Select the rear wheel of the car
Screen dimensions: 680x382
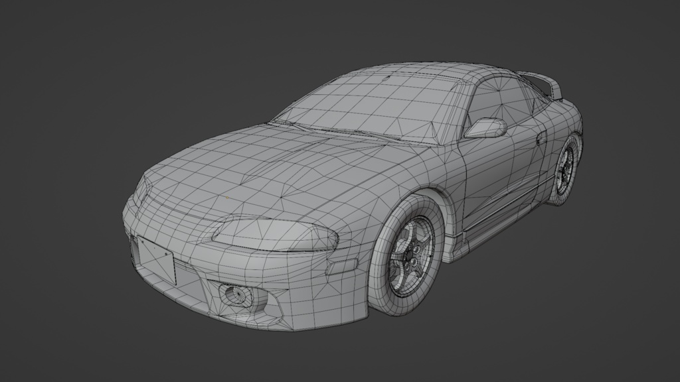coord(565,169)
